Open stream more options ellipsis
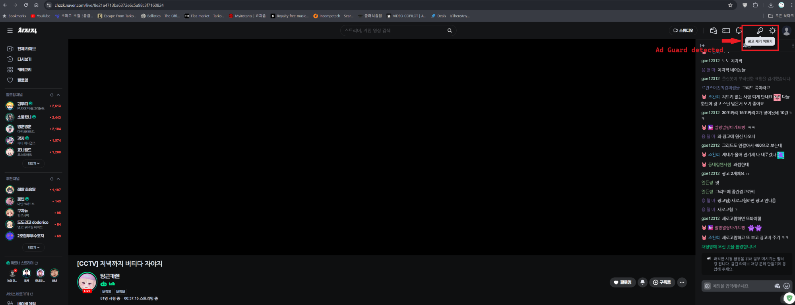Screen dimensions: 795x305 point(682,282)
